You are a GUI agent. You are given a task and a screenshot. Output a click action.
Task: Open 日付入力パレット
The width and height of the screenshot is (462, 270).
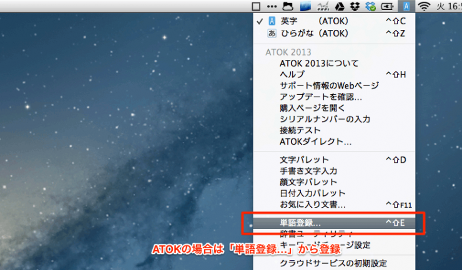(x=334, y=193)
